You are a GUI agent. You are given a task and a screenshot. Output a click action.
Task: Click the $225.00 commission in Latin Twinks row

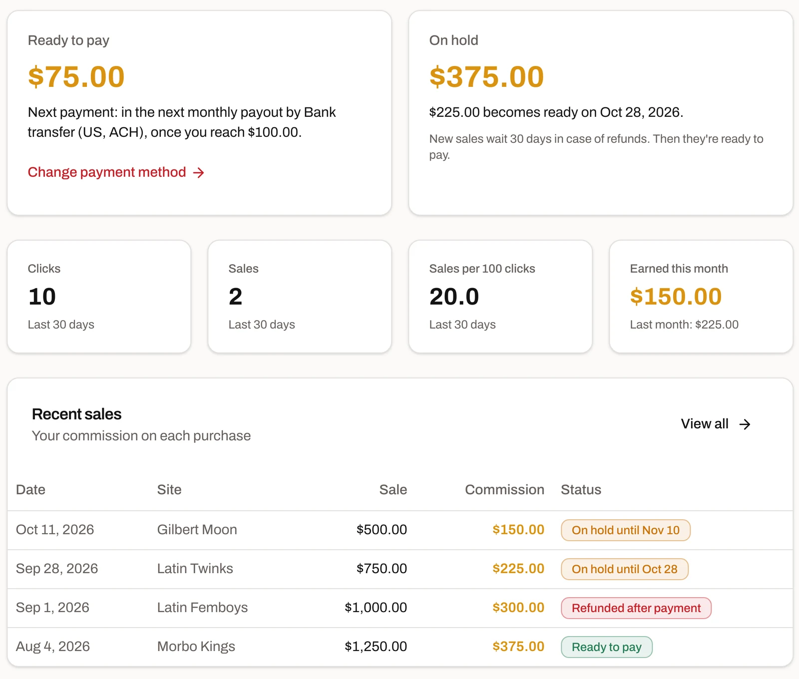(x=518, y=569)
